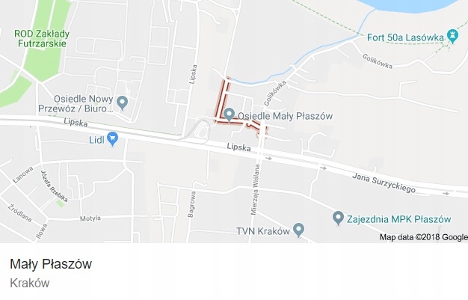Open the Fort 50a Lasówka place label
This screenshot has height=300, width=468.
(x=405, y=37)
